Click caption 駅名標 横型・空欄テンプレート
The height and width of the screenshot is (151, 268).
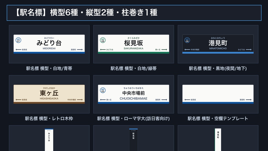218,118
